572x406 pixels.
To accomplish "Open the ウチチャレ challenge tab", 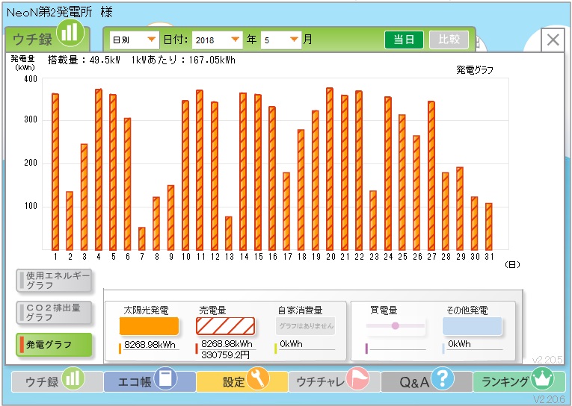I will coord(334,381).
